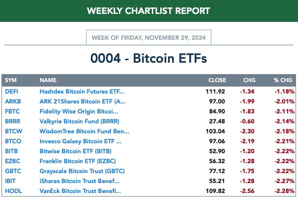Image resolution: width=298 pixels, height=199 pixels.
Task: Click Valkyrie Bitcoin Fund (BRRR) name
Action: tap(79, 121)
